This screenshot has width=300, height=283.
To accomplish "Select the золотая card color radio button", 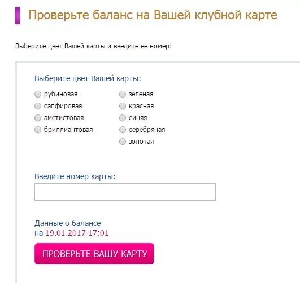I will pyautogui.click(x=123, y=141).
